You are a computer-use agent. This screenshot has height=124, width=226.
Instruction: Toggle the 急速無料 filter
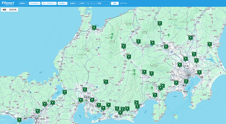pos(72,3)
